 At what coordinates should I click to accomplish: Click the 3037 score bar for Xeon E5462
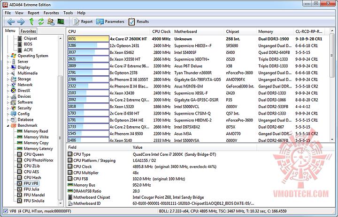[88, 52]
